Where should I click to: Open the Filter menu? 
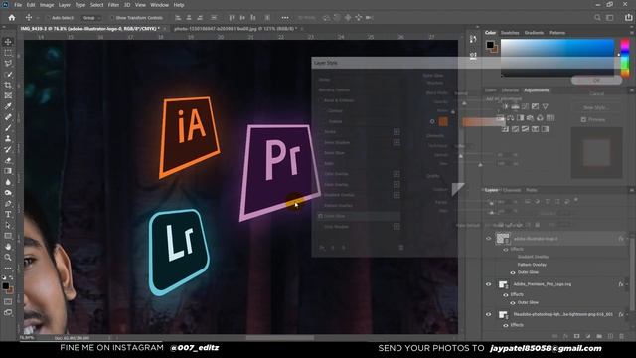pyautogui.click(x=113, y=5)
